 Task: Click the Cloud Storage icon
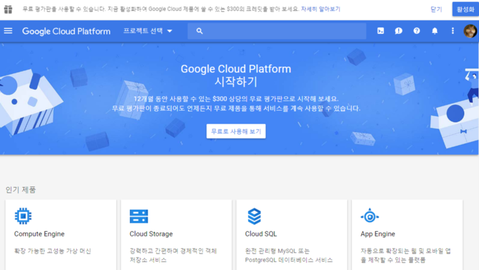139,216
